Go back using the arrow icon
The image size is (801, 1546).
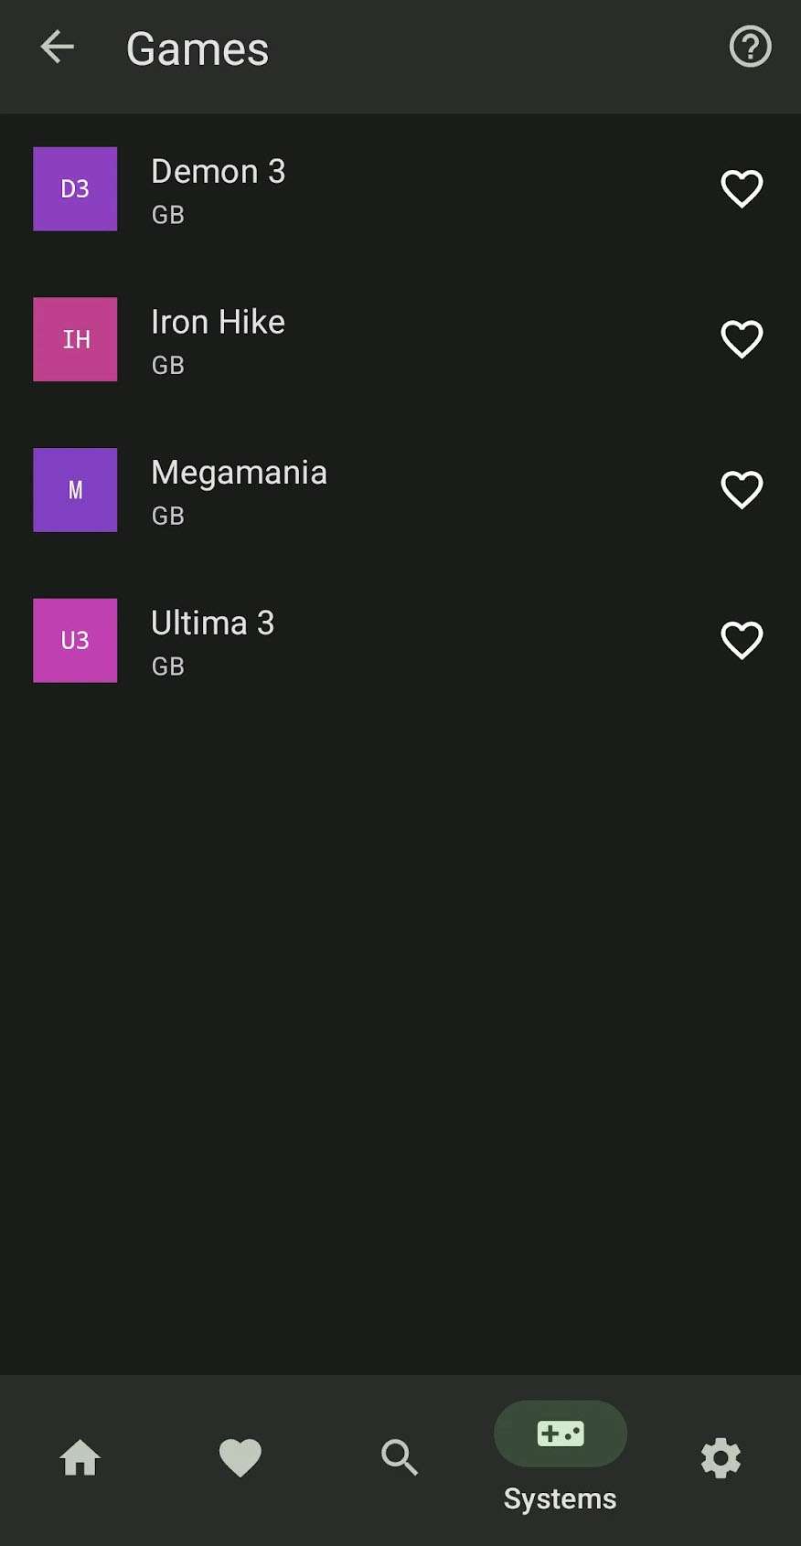pyautogui.click(x=57, y=48)
